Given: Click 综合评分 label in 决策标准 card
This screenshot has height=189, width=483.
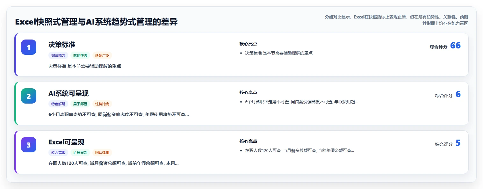Looking at the screenshot, I should tap(438, 47).
